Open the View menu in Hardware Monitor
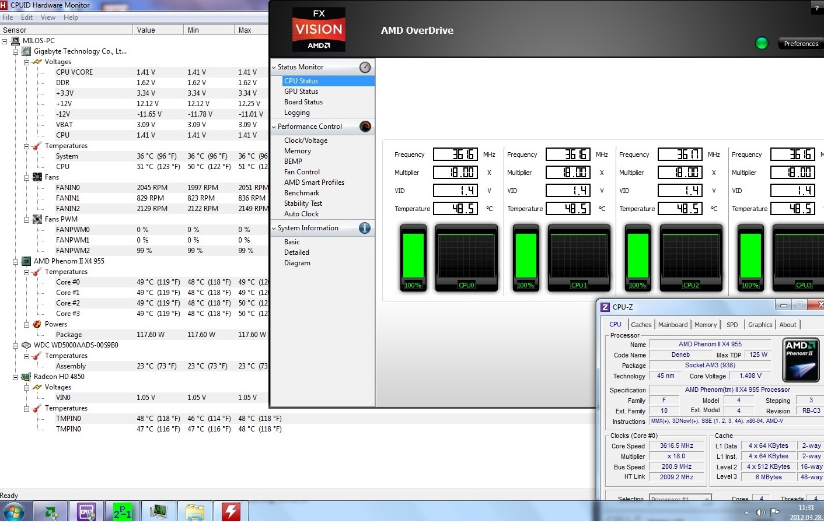 tap(48, 17)
